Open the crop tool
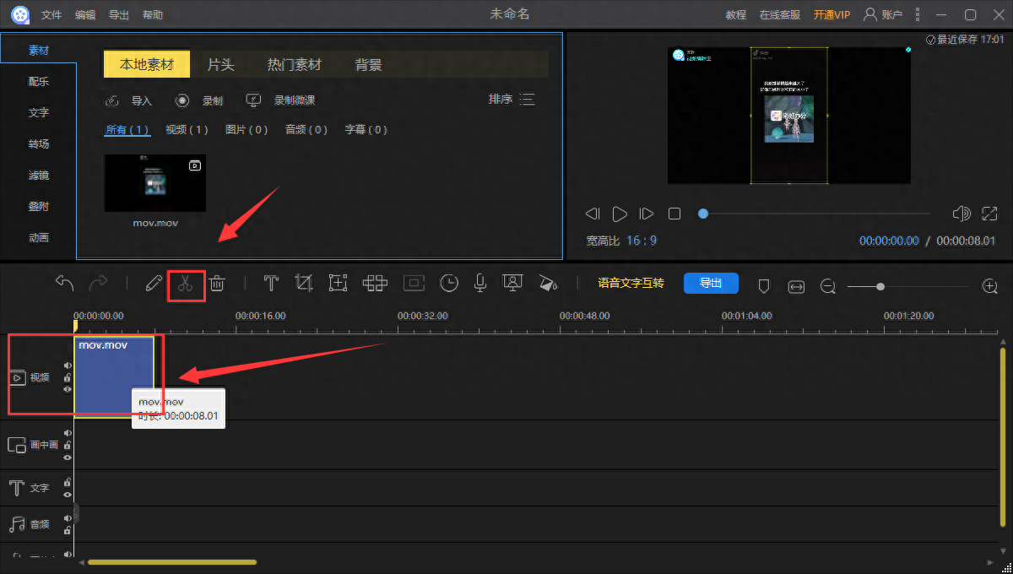The width and height of the screenshot is (1013, 574). (x=304, y=284)
